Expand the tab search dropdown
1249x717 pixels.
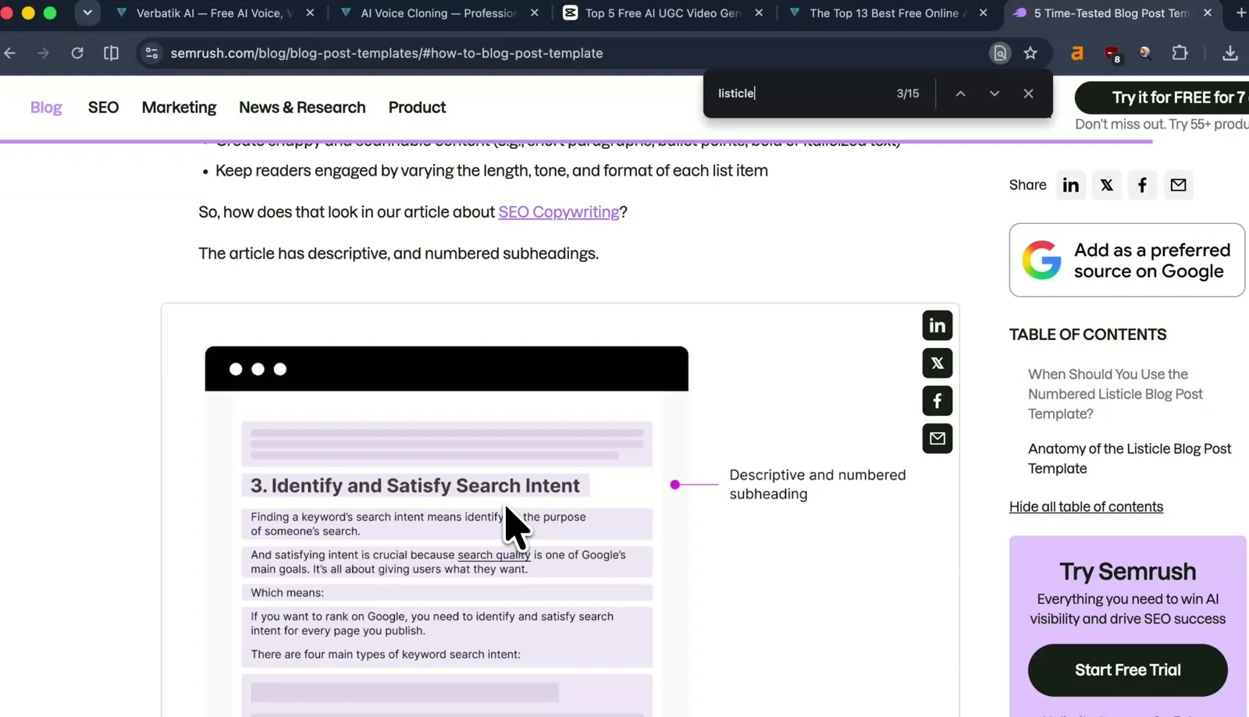87,12
